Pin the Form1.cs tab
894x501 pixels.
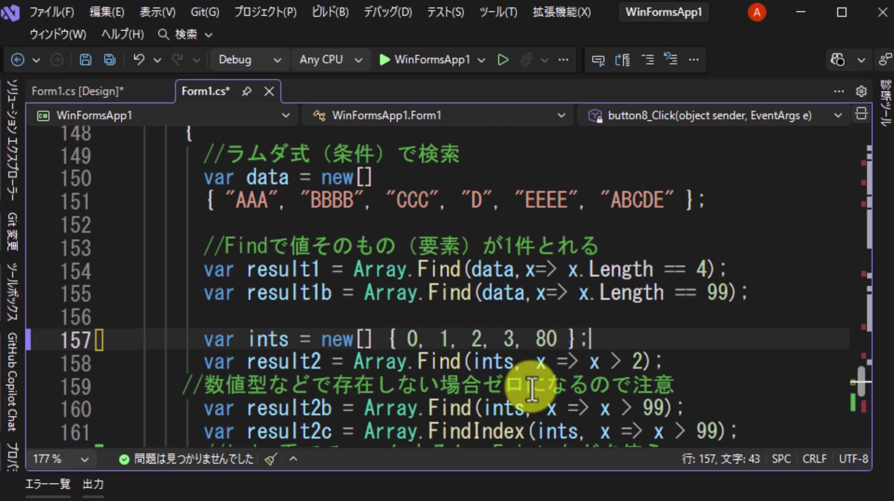(x=247, y=91)
